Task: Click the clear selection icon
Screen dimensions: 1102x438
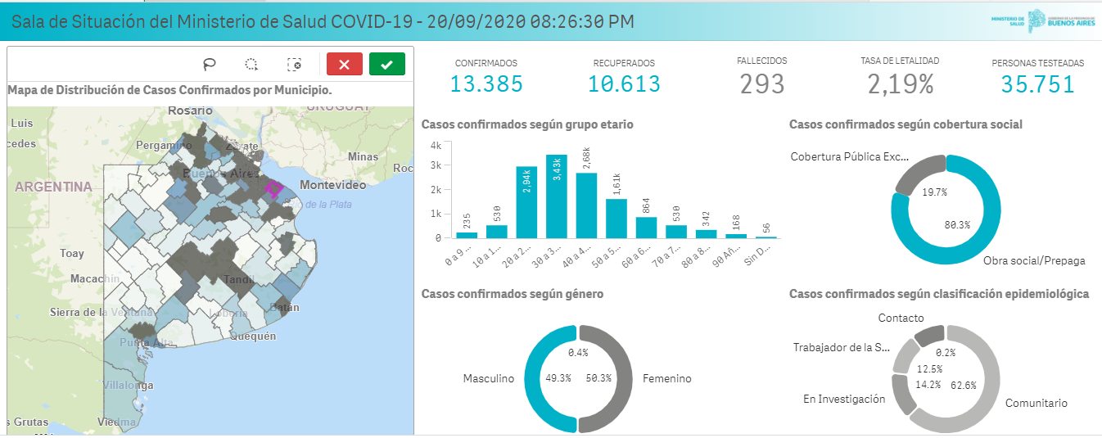Action: point(295,65)
